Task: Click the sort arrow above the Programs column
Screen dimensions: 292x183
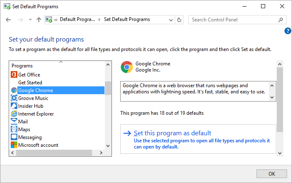Action: (61, 62)
